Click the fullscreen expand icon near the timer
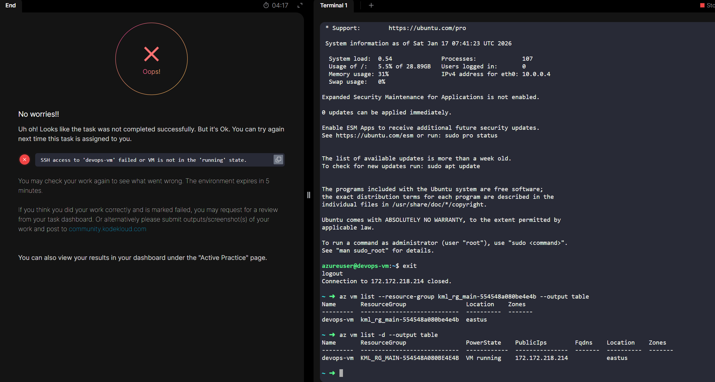 point(300,5)
